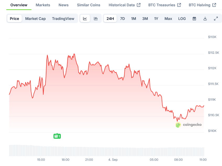This screenshot has width=222, height=166.
Task: Click the 4. Sep date label
Action: (x=113, y=160)
